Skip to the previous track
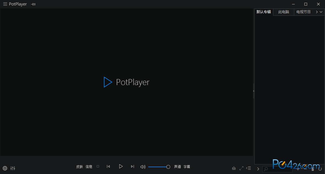Screen dimensions: 325x174 [x=108, y=167]
